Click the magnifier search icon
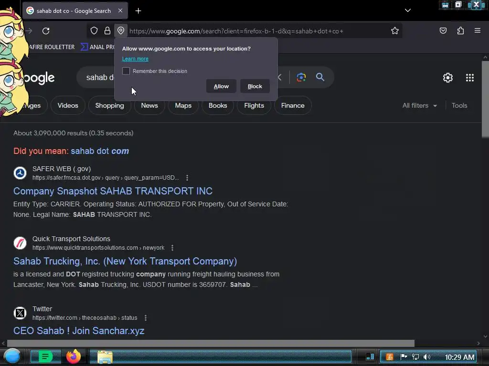The image size is (489, 366). click(320, 77)
